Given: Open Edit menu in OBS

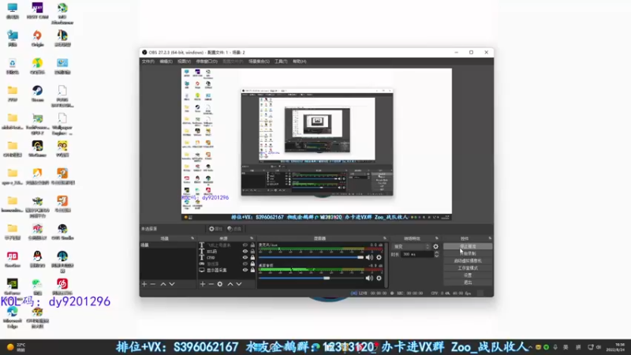Looking at the screenshot, I should coord(166,62).
